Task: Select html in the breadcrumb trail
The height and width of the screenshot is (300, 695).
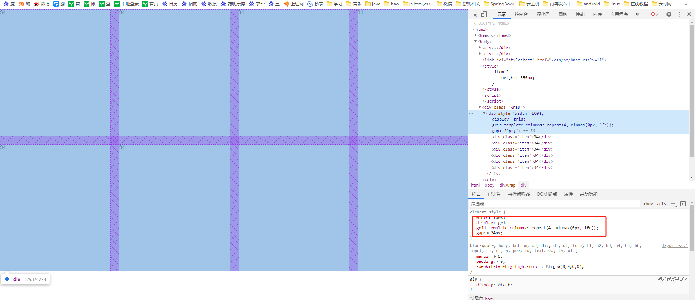Action: (x=475, y=185)
